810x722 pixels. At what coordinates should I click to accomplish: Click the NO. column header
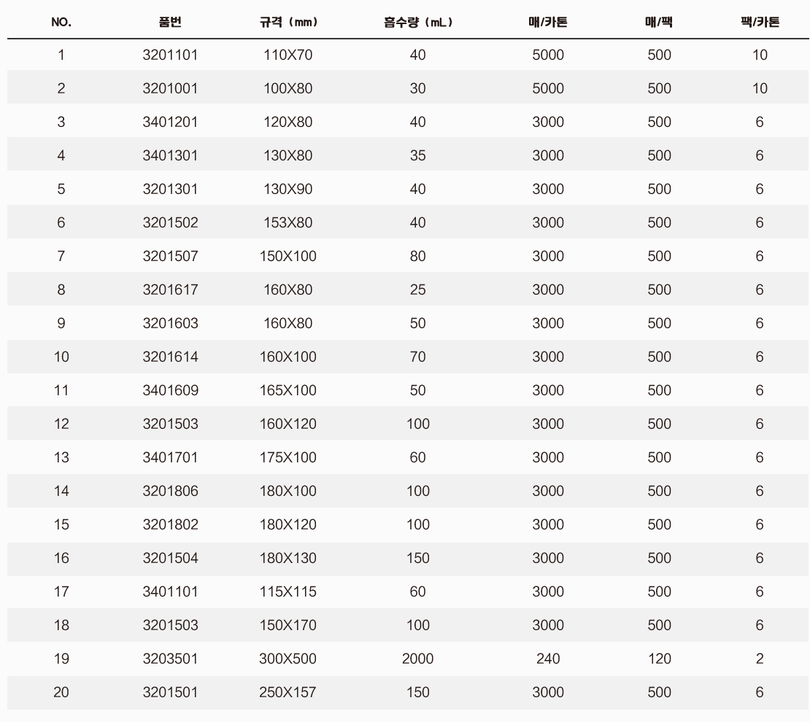[x=61, y=22]
